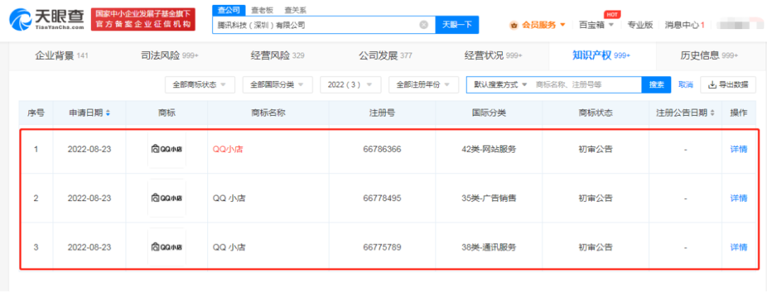Open the 全部国际分类 filter dropdown
The image size is (767, 292).
pos(278,85)
